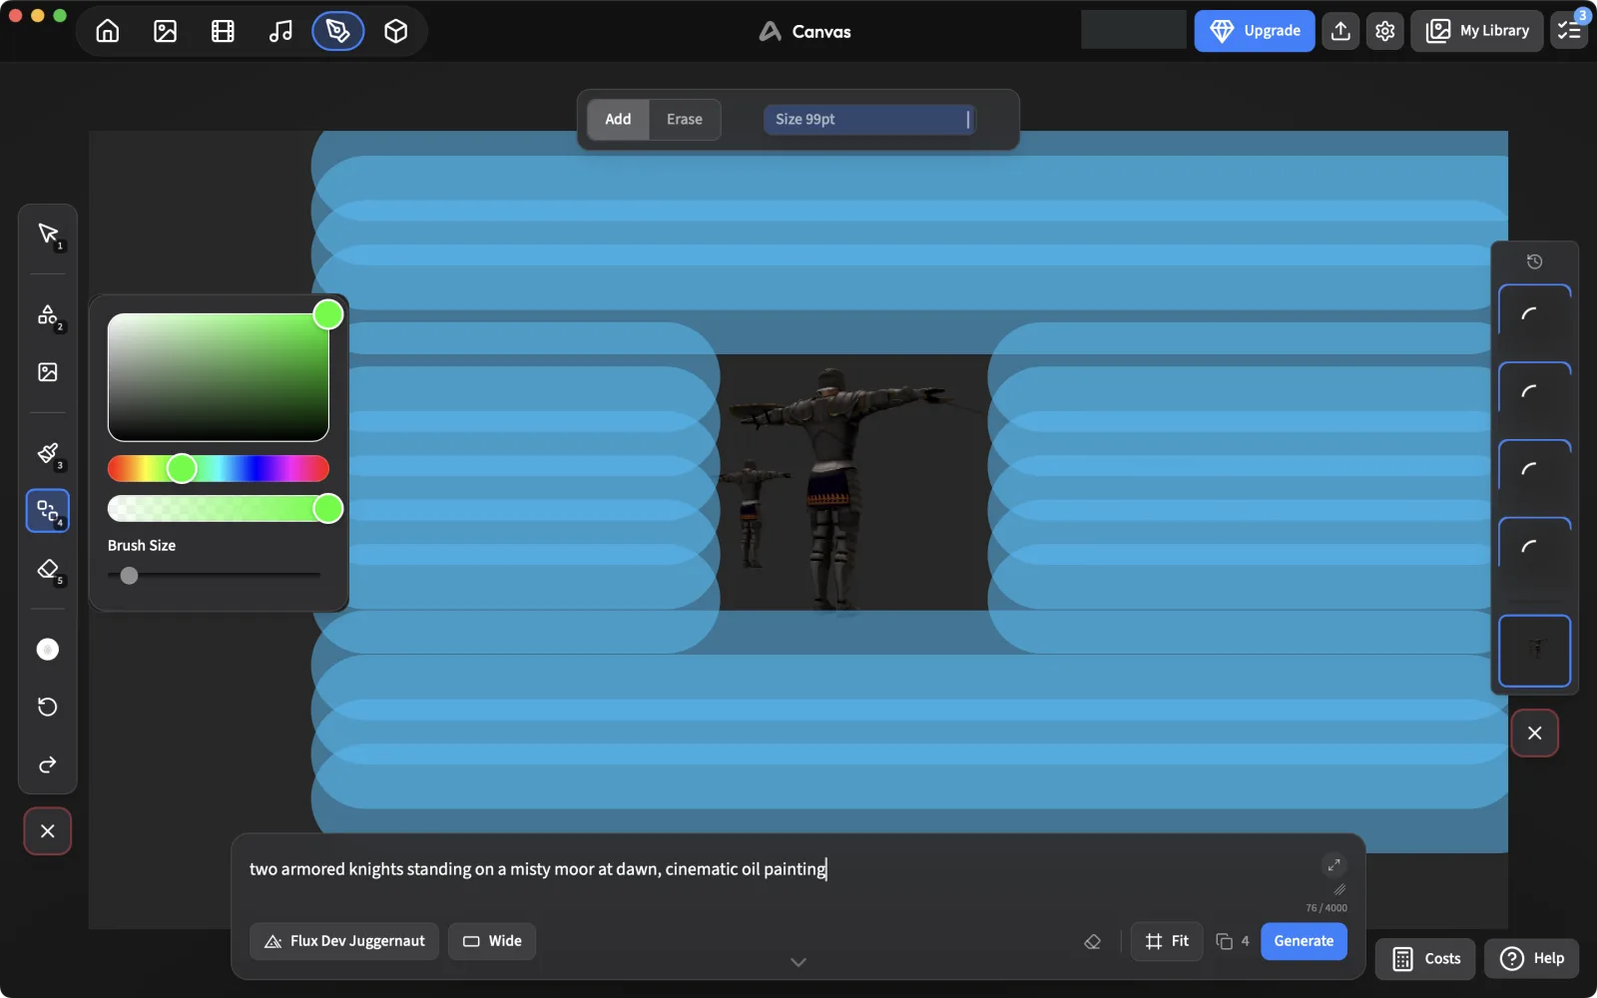The width and height of the screenshot is (1597, 998).
Task: Click the Generate button
Action: coord(1304,941)
